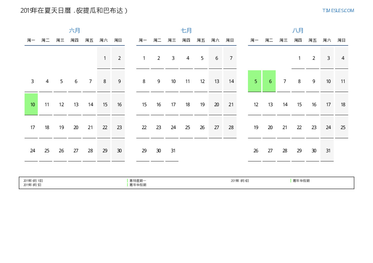The width and height of the screenshot is (373, 263).
Task: Select legend date 2019年6月10日
Action: [33, 181]
